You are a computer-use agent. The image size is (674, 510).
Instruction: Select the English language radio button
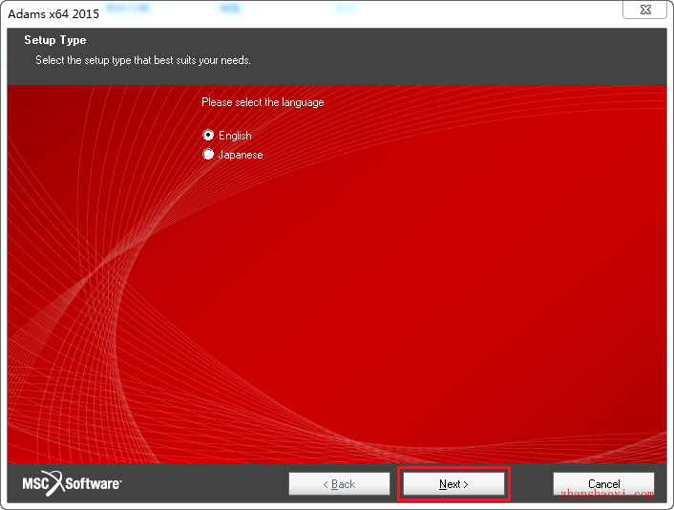point(208,136)
